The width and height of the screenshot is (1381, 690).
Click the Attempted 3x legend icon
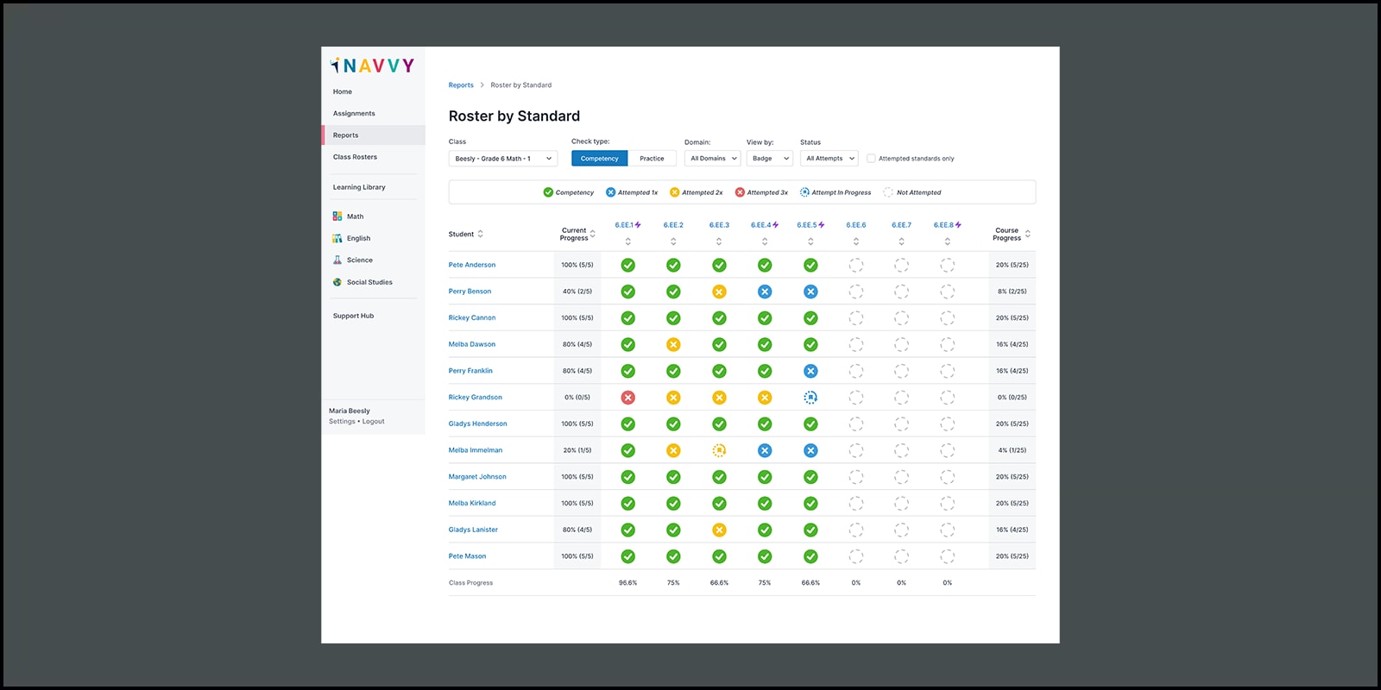[740, 192]
